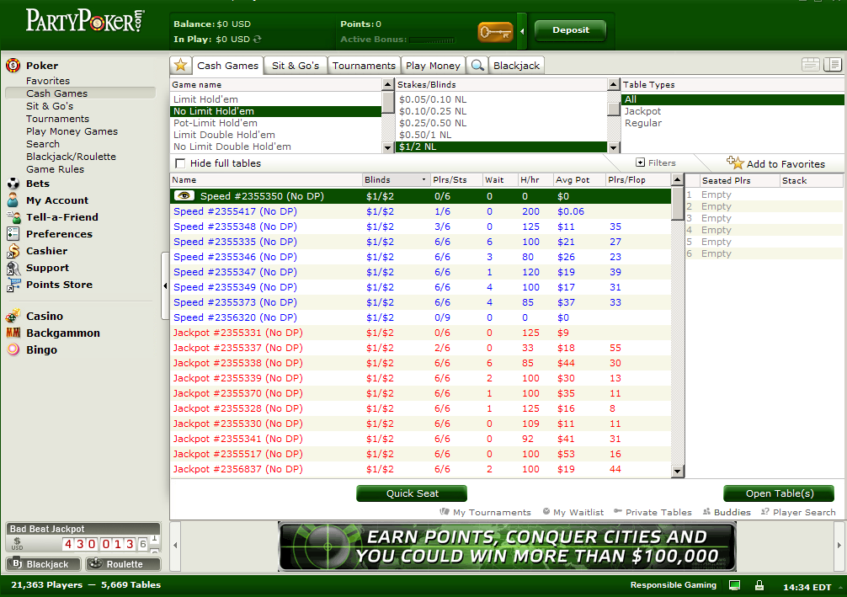The width and height of the screenshot is (847, 597).
Task: Click Stakes/Blinds list scroll-up arrow
Action: 613,84
